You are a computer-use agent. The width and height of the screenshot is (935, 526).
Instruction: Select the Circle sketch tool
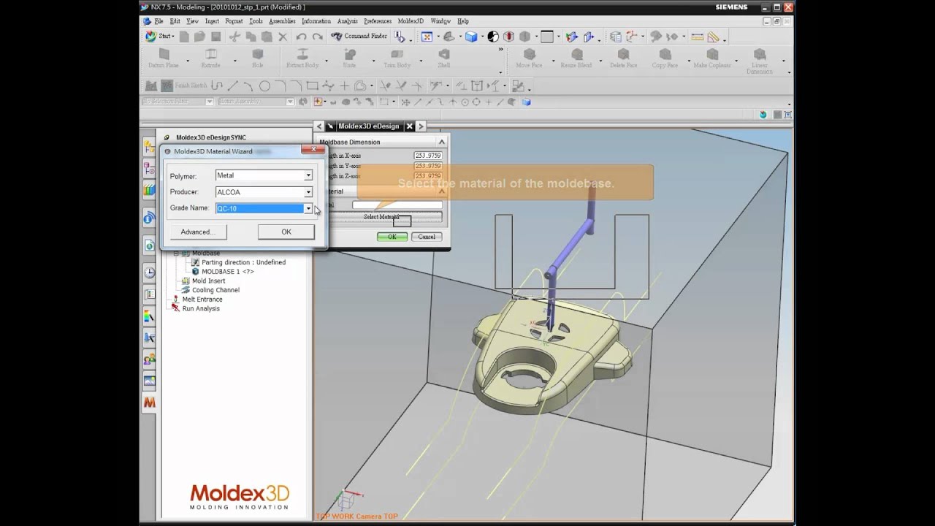point(264,86)
